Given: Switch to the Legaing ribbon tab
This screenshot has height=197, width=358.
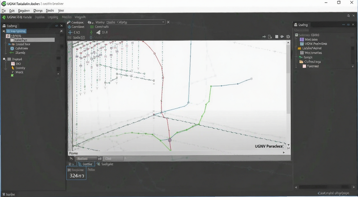Looking at the screenshot, I should pos(53,17).
